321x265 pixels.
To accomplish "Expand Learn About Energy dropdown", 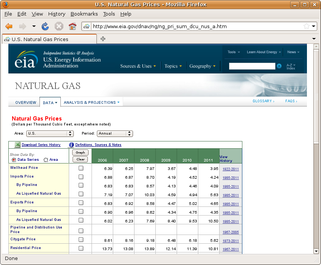I will [x=264, y=52].
